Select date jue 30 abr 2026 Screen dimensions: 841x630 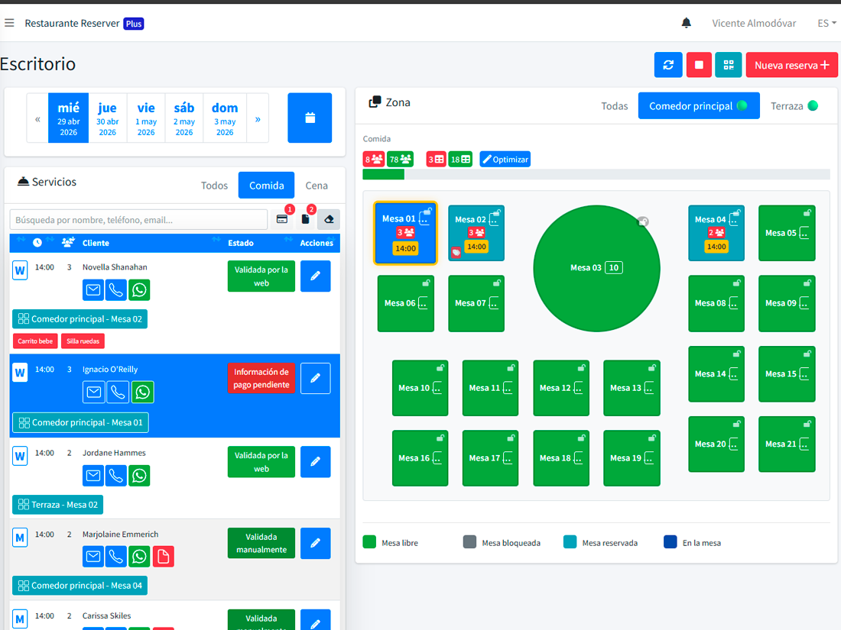pyautogui.click(x=107, y=118)
